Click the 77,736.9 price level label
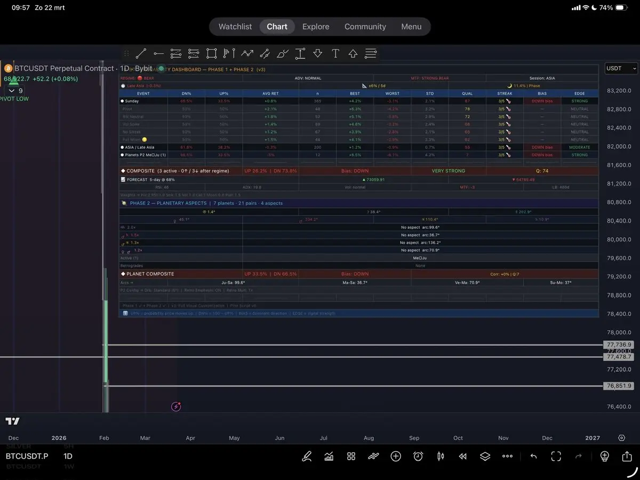The height and width of the screenshot is (480, 640). tap(618, 345)
